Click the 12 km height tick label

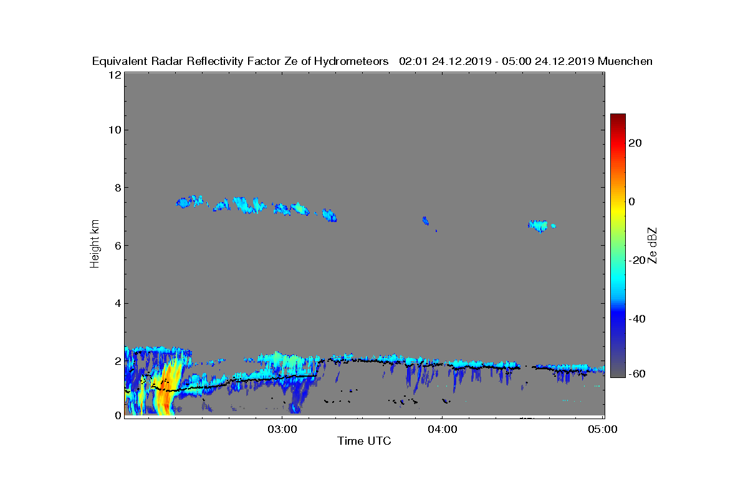pos(114,74)
